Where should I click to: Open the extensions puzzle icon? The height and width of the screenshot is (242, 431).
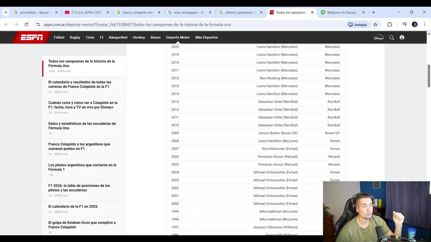(x=390, y=25)
